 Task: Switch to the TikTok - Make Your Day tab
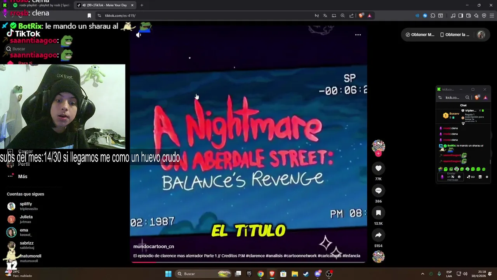[x=105, y=5]
